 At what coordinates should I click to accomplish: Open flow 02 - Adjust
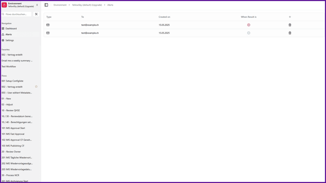pos(7,105)
